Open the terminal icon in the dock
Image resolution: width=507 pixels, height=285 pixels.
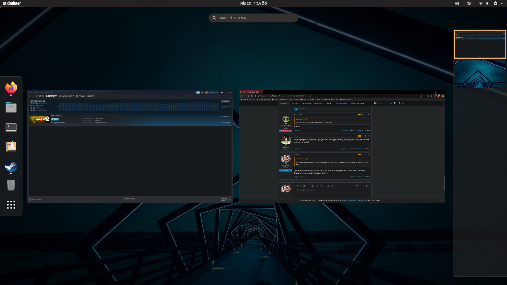[11, 127]
